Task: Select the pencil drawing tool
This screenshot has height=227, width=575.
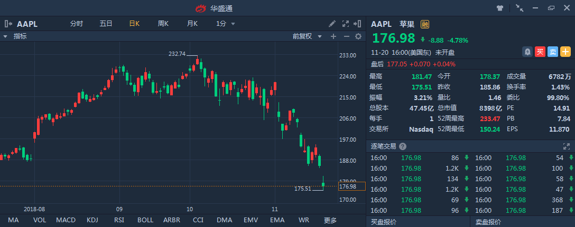Action: (332, 24)
